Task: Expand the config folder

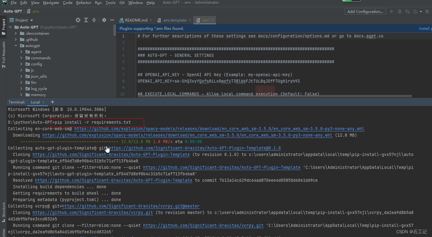Action: (x=22, y=64)
